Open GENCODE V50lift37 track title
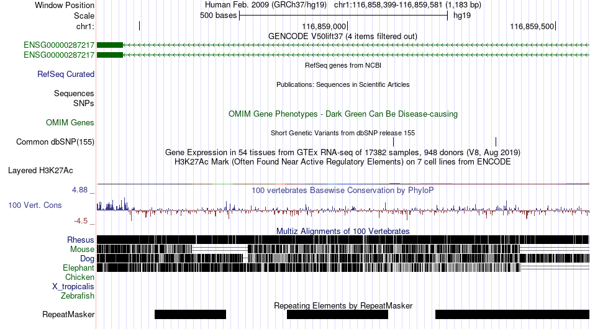 click(x=342, y=37)
